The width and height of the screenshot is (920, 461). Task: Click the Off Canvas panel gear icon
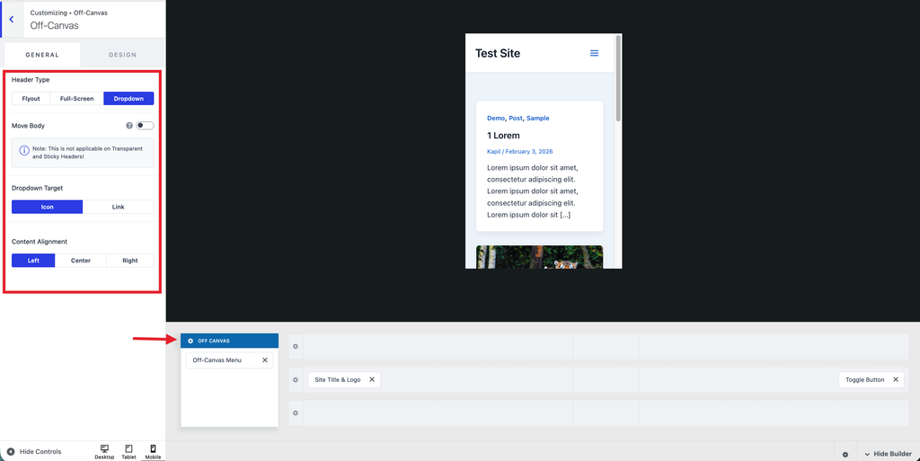click(x=190, y=341)
